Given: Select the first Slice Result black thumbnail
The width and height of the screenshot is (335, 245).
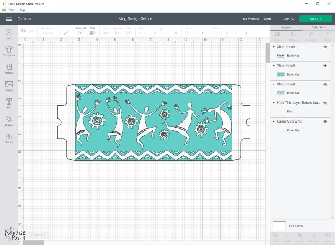Looking at the screenshot, I should pyautogui.click(x=281, y=56).
